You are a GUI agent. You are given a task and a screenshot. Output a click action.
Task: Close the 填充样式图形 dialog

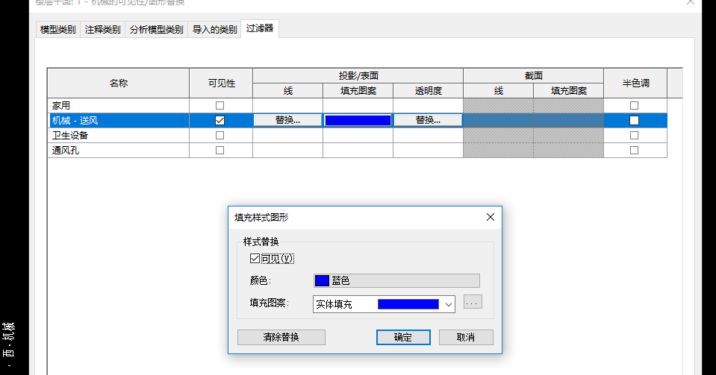pyautogui.click(x=491, y=217)
